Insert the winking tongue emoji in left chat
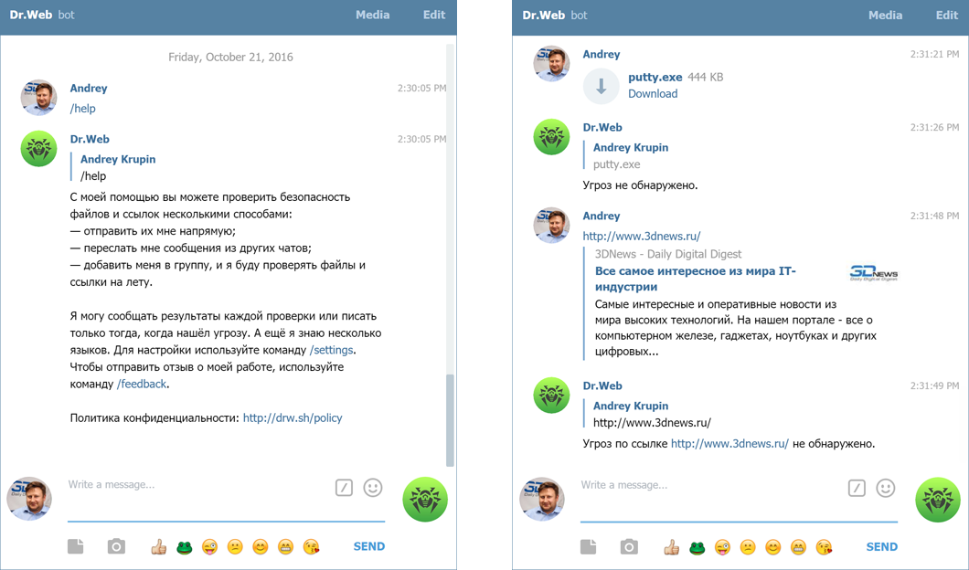The image size is (969, 570). tap(209, 546)
